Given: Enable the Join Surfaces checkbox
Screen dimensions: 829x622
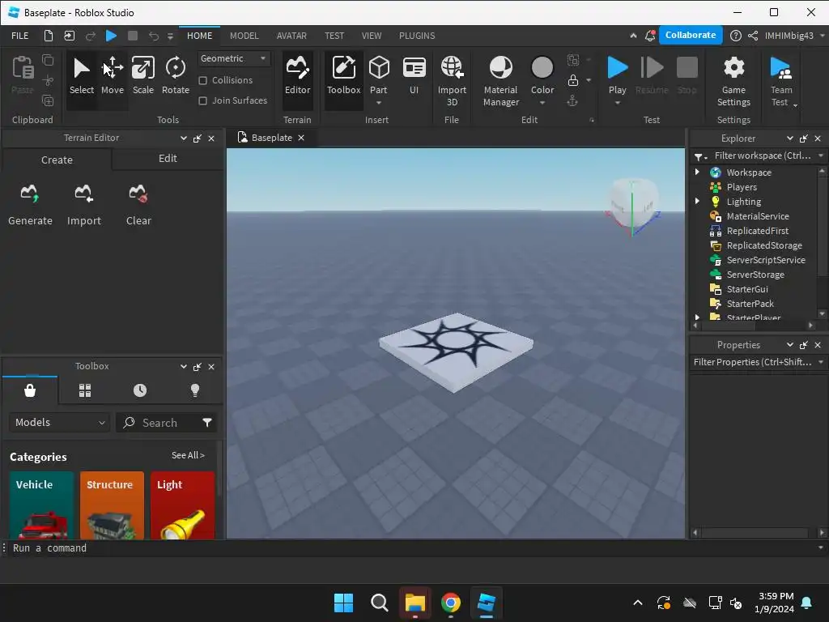Looking at the screenshot, I should tap(202, 100).
